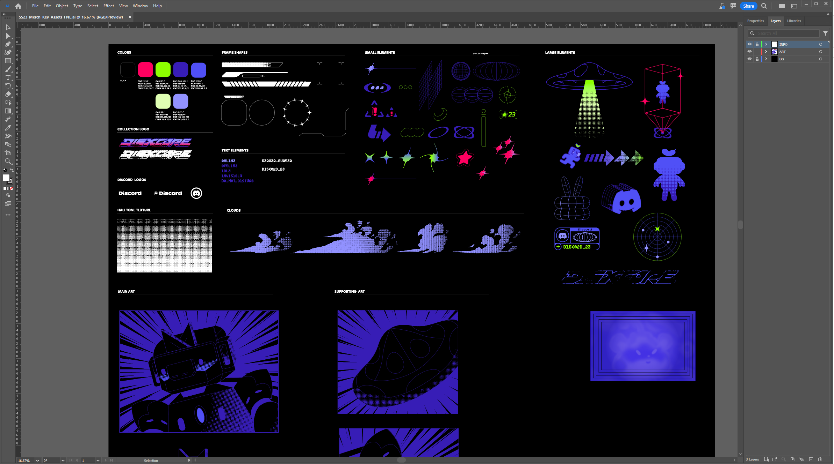Viewport: 834px width, 464px height.
Task: Select the Direct Selection tool
Action: 8,36
